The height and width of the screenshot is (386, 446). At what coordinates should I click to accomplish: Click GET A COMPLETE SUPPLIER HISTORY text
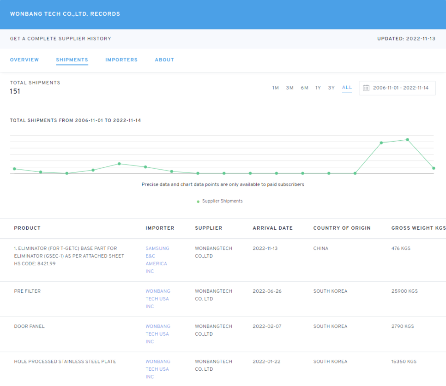(x=60, y=39)
